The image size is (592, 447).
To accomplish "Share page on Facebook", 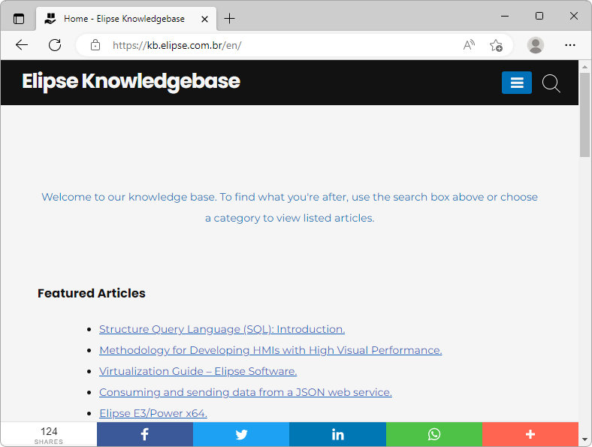I will (144, 434).
